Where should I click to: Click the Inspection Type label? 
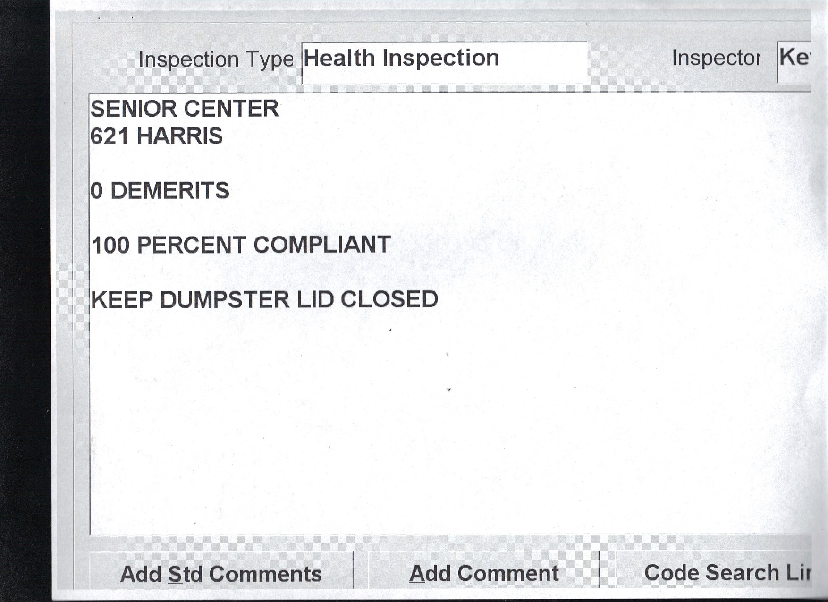[x=216, y=59]
